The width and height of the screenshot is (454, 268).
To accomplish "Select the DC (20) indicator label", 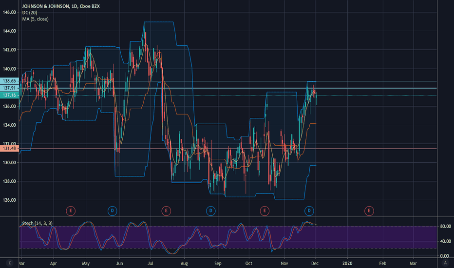I will [30, 13].
